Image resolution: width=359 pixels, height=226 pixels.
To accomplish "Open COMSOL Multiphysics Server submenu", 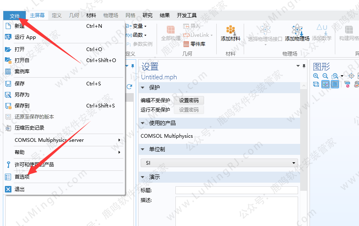I will (x=49, y=140).
